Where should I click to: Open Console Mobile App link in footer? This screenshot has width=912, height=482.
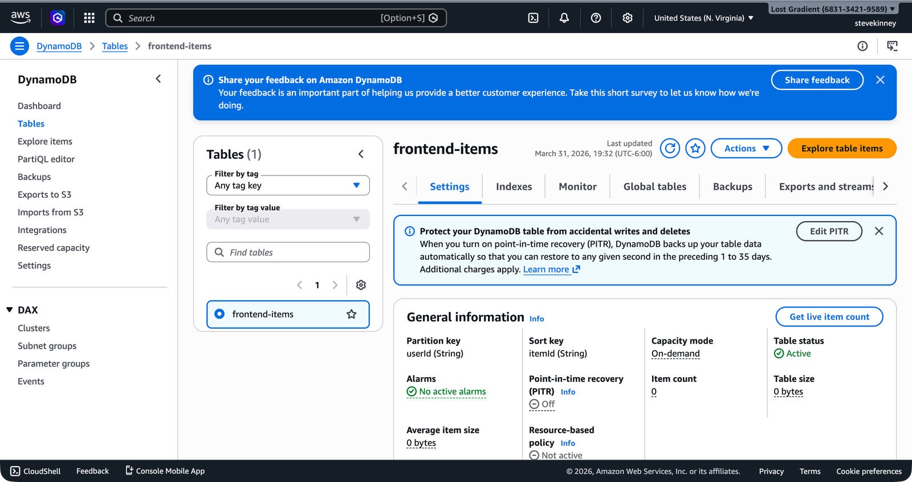[165, 471]
